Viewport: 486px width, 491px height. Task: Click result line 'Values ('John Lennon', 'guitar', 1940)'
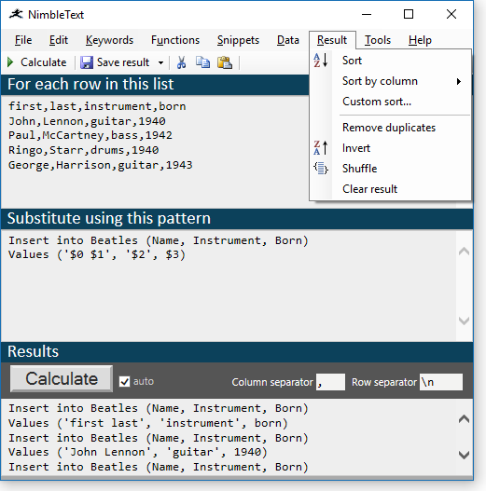coord(138,452)
